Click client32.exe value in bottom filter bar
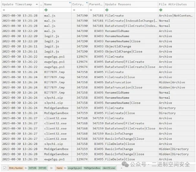The height and width of the screenshot is (172, 196). coord(109,168)
